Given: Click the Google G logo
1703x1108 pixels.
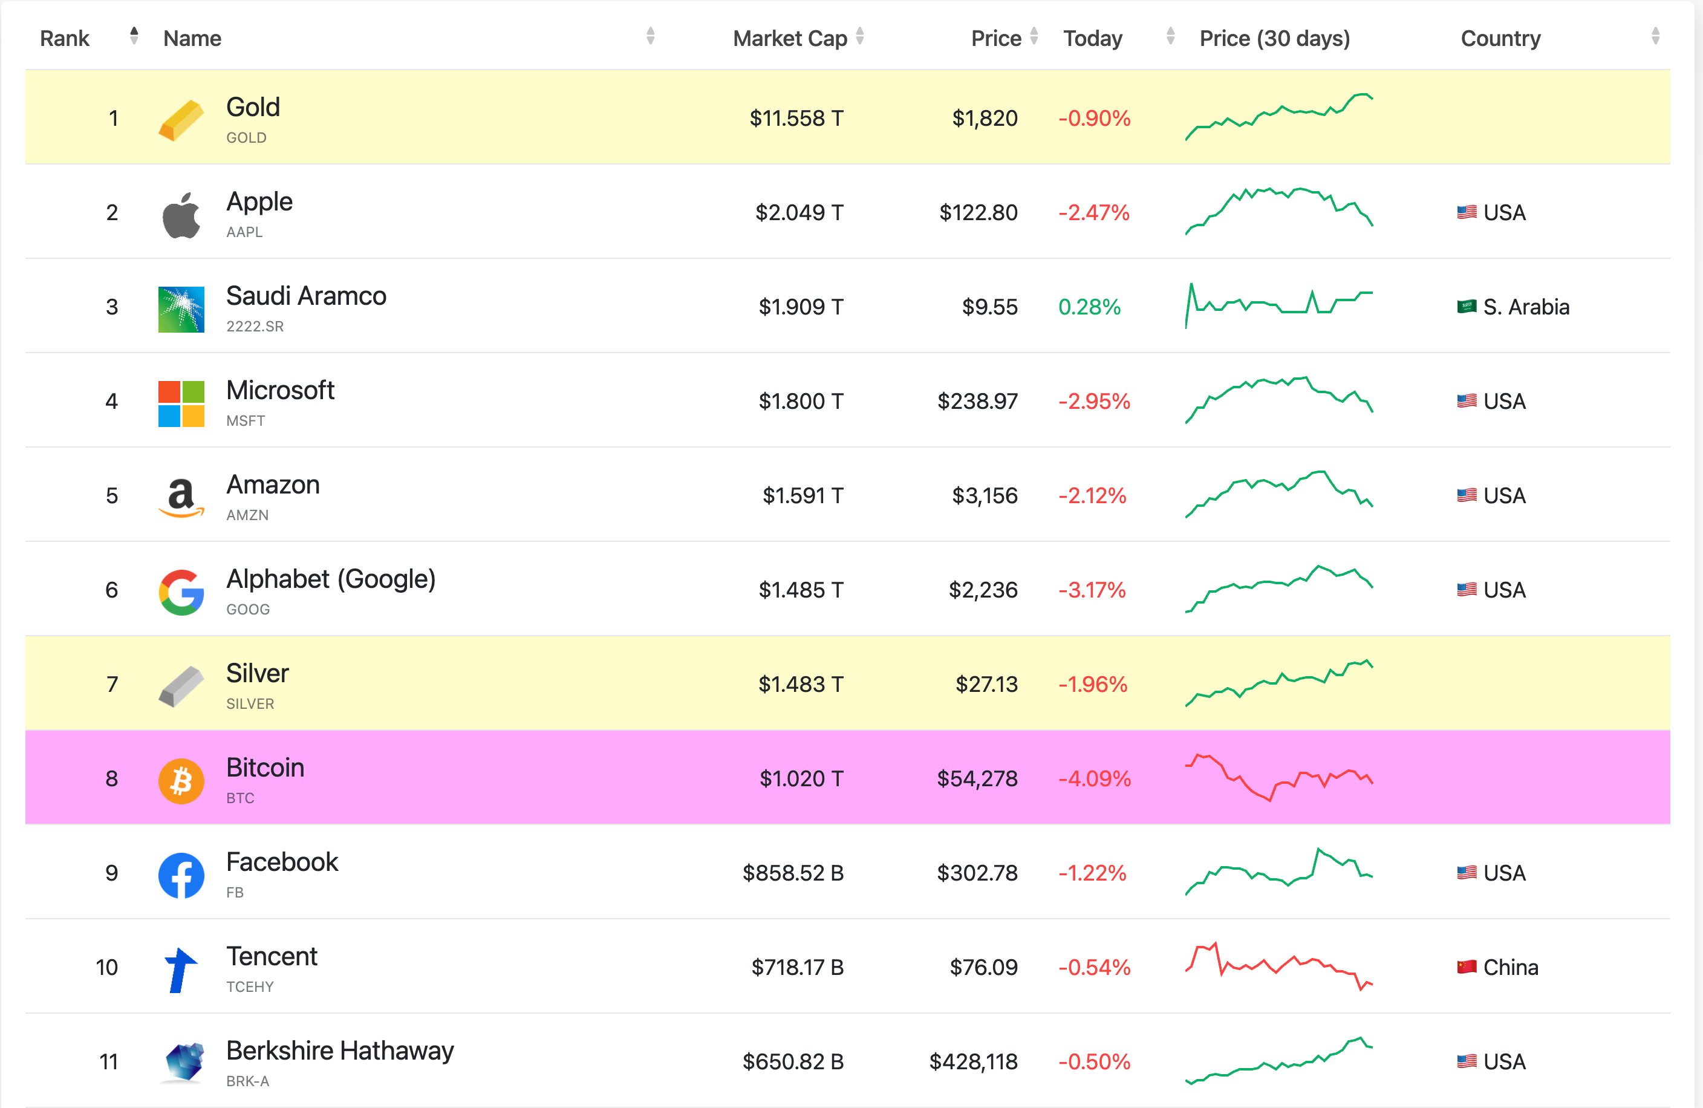Looking at the screenshot, I should tap(181, 591).
